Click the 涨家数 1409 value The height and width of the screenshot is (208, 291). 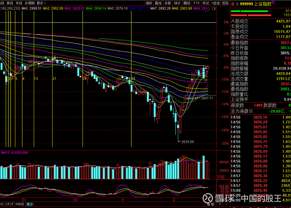click(x=258, y=105)
